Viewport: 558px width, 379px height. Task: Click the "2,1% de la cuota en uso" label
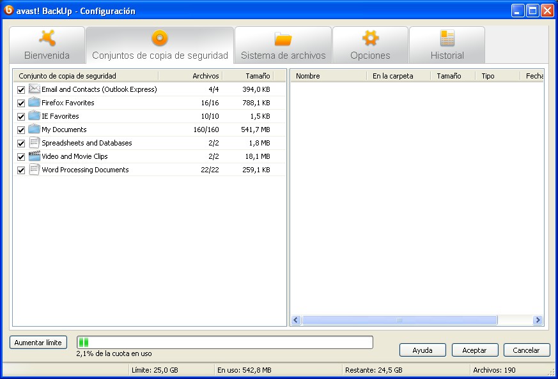pyautogui.click(x=114, y=353)
